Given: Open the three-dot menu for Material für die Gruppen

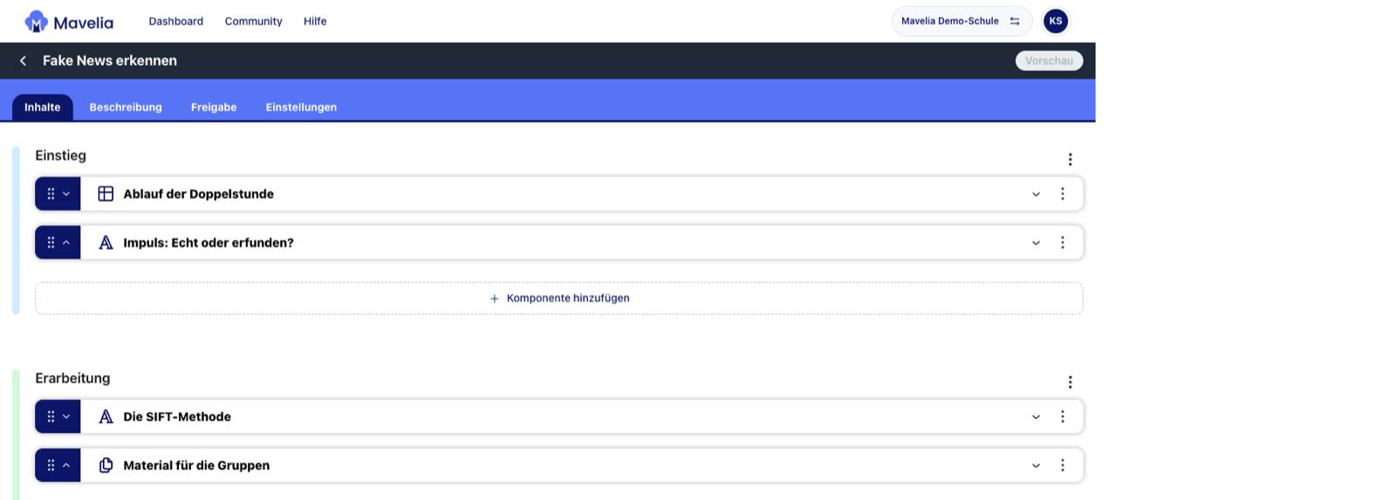Looking at the screenshot, I should point(1062,465).
